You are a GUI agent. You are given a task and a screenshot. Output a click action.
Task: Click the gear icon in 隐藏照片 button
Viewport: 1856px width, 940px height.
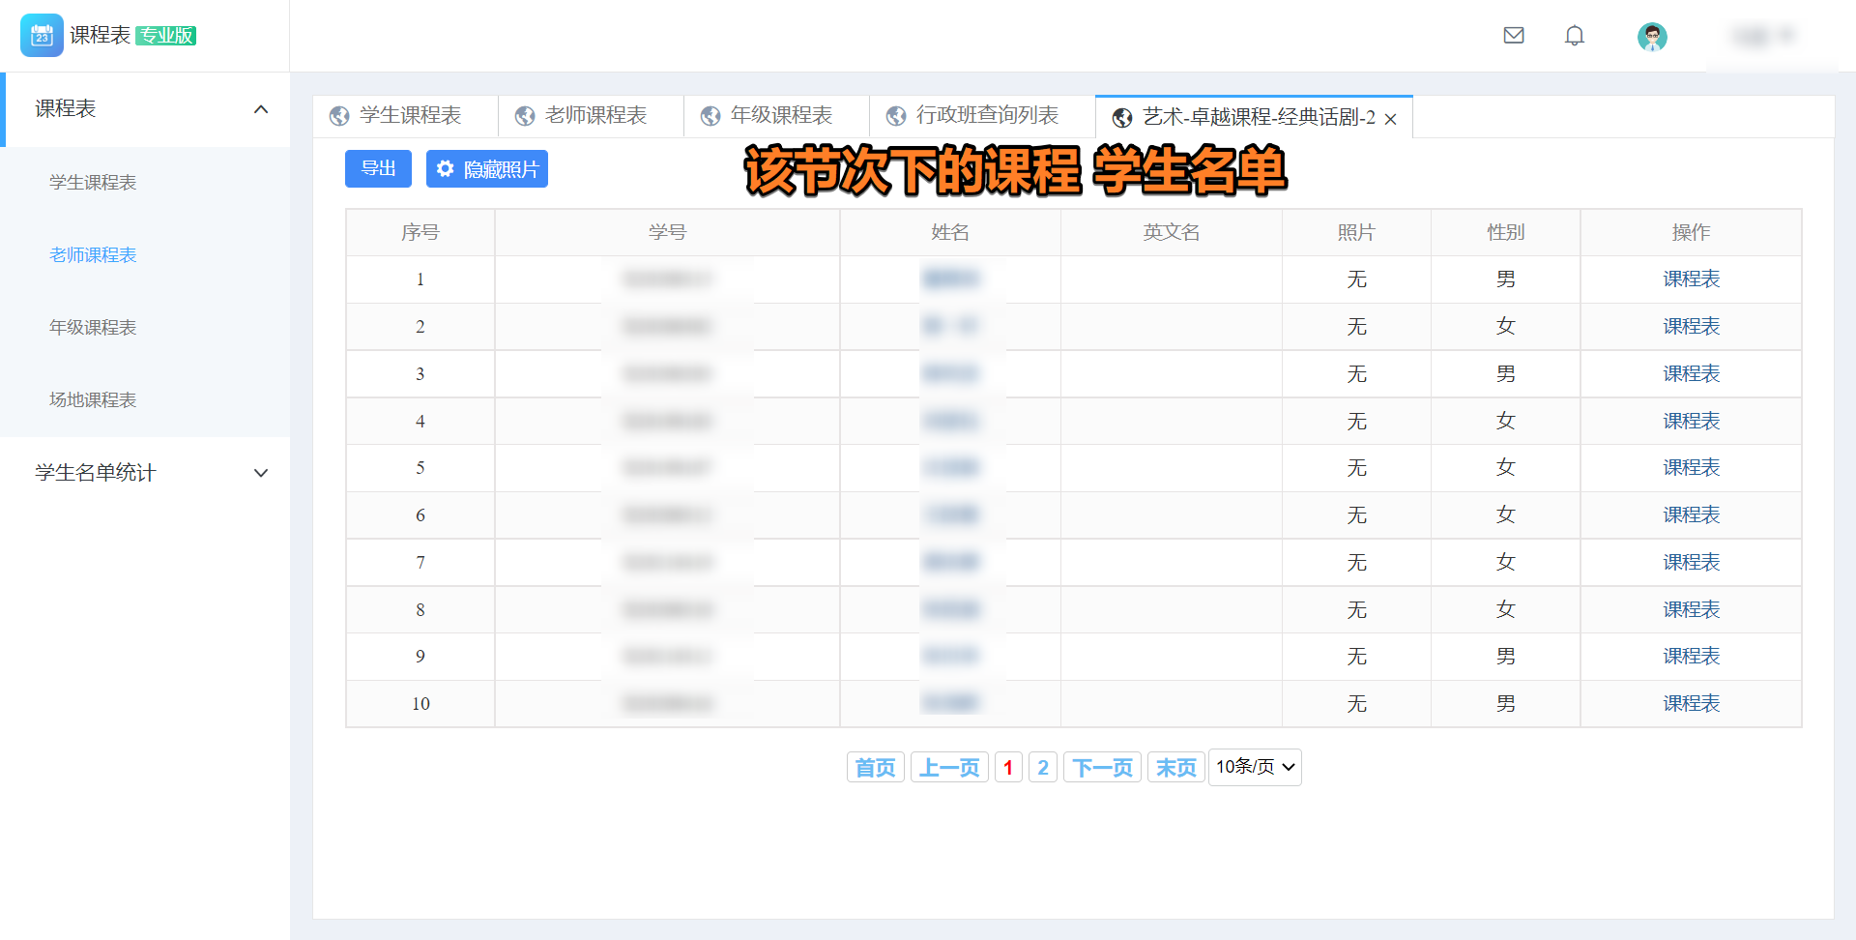445,169
